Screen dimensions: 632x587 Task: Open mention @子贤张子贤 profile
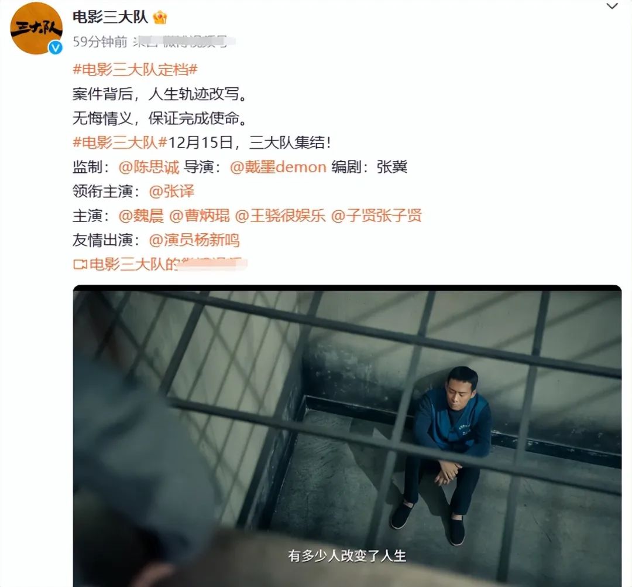point(376,216)
